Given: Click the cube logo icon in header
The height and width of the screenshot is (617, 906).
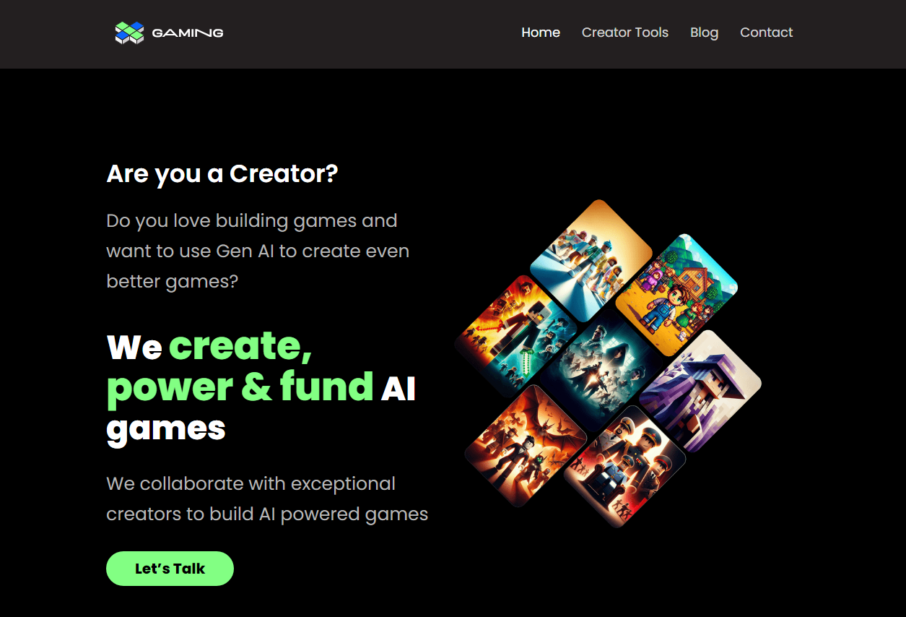Looking at the screenshot, I should coord(130,33).
